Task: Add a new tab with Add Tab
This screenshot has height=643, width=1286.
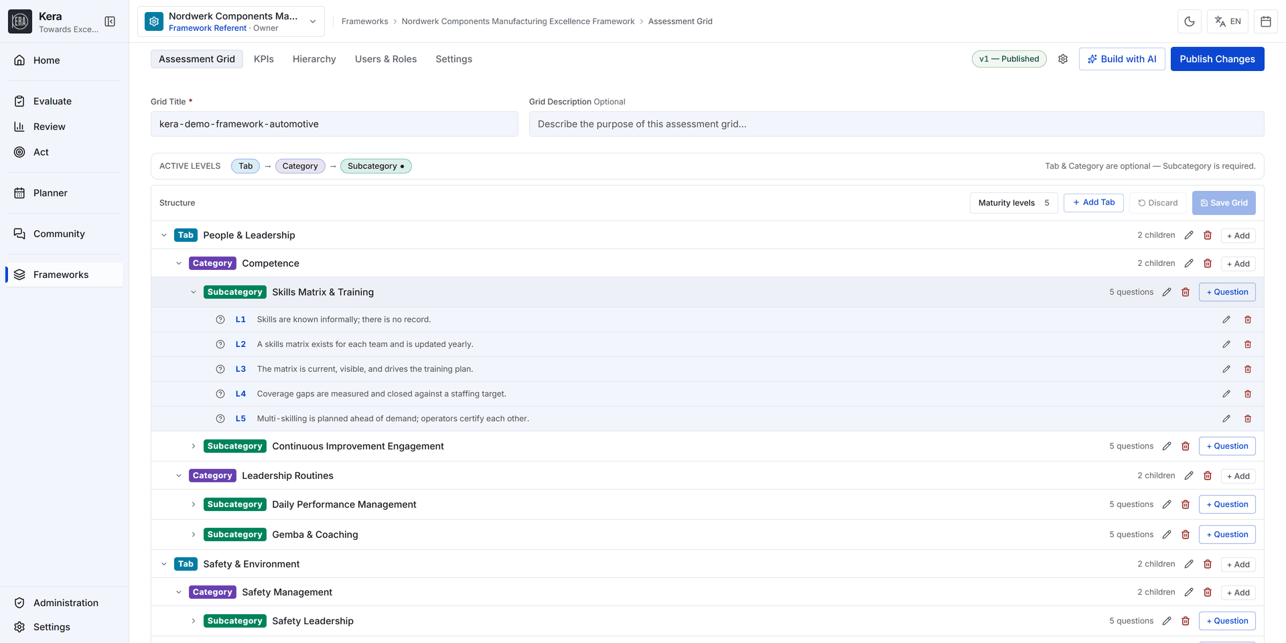Action: click(x=1093, y=202)
